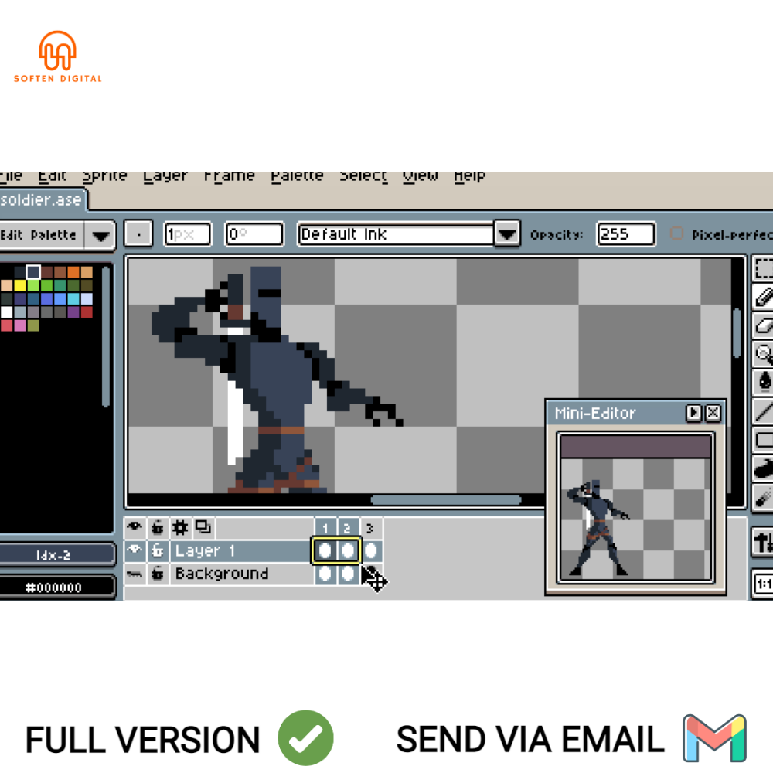Open the brush type selector
773x773 pixels.
[138, 233]
